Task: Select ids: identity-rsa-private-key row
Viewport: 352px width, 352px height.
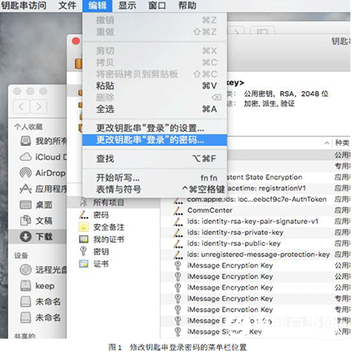Action: [255, 232]
